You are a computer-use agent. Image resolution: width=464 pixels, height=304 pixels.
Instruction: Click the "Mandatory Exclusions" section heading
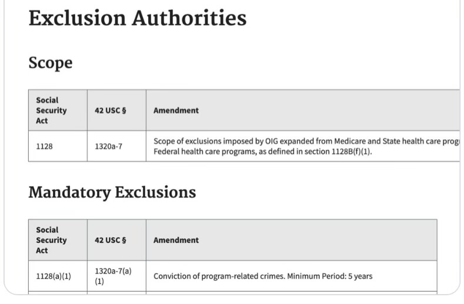pyautogui.click(x=112, y=192)
